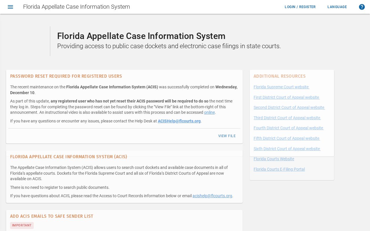Open Fourth District Court of Appeal website

pos(288,128)
